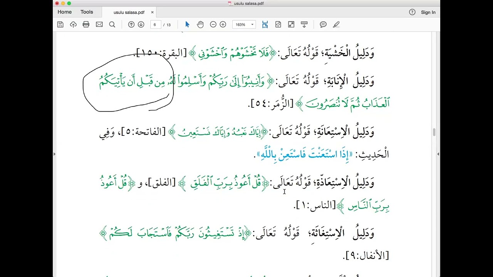Click the Sign In link
Image resolution: width=493 pixels, height=277 pixels.
pos(428,12)
